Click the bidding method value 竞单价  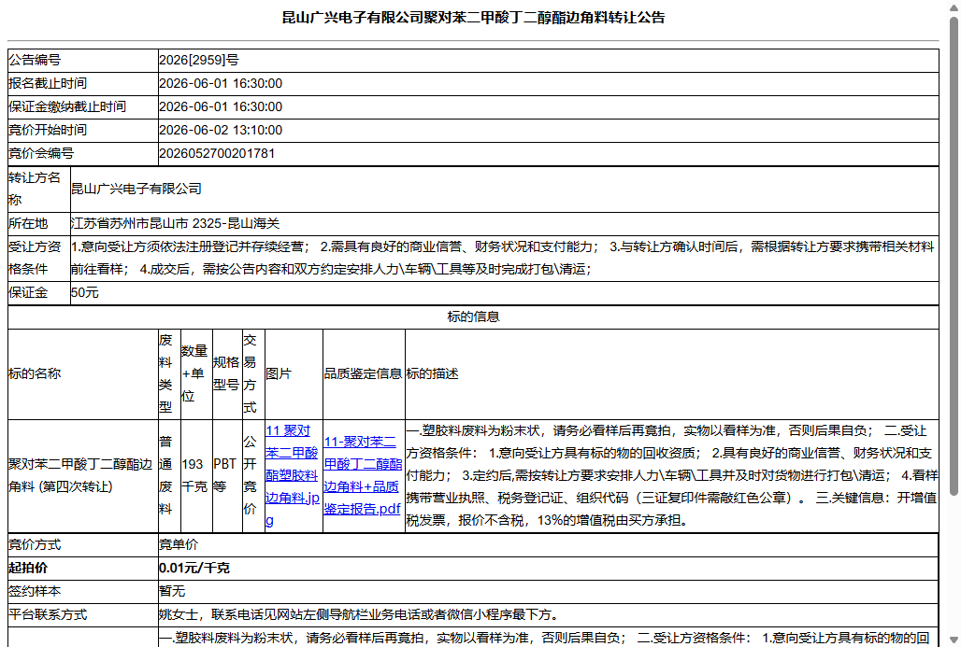click(x=179, y=545)
